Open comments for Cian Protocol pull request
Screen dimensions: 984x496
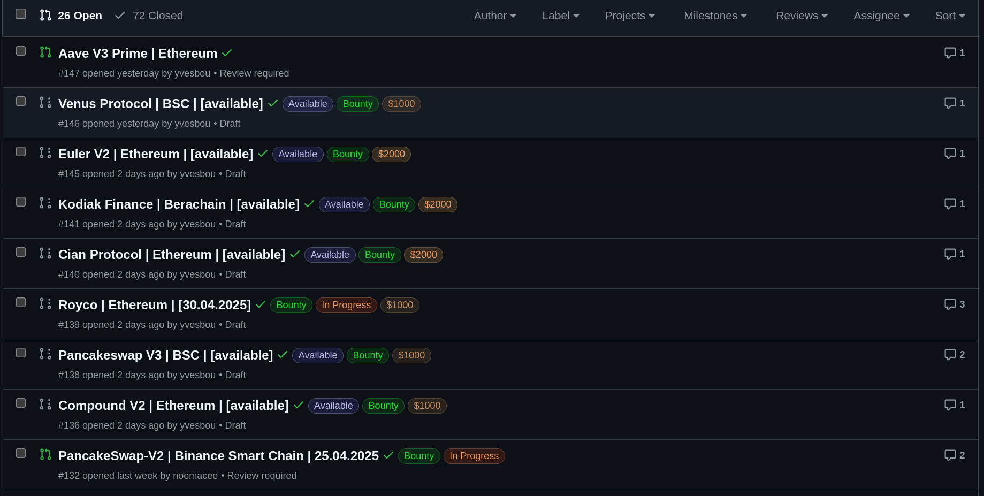(x=955, y=254)
